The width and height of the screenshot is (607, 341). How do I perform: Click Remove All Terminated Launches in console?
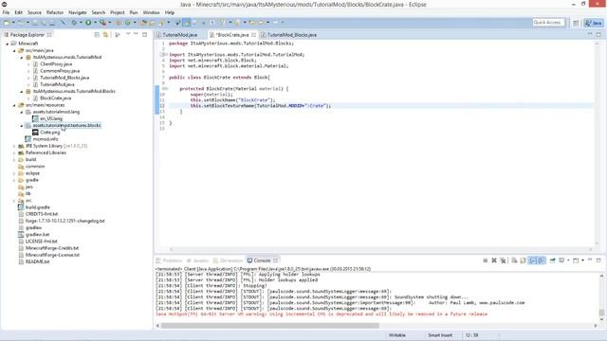(503, 260)
